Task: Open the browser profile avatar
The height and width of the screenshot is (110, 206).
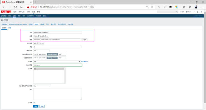Action: point(196,7)
